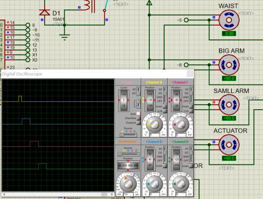263x199 pixels.
Task: Select the ~6 terminal circle
Action: (186, 65)
